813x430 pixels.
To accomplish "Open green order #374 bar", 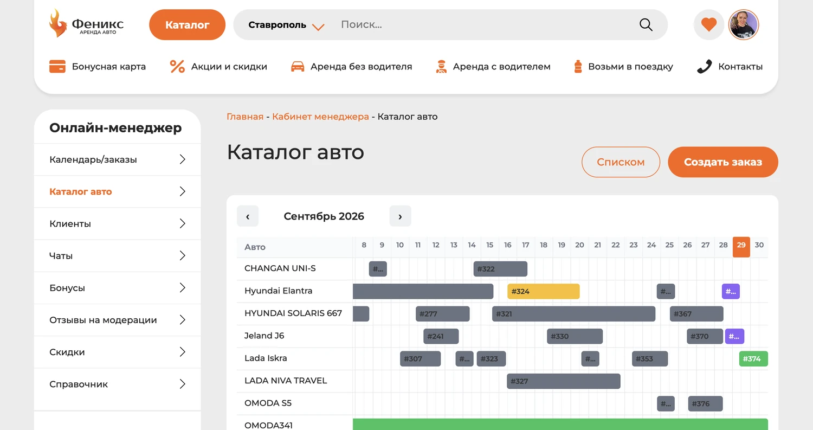I will pos(753,358).
